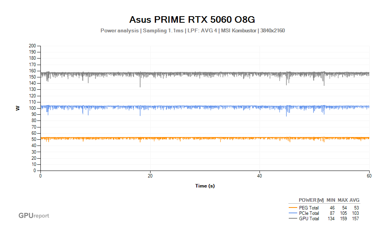Click PCIe Total max value 105
The width and height of the screenshot is (385, 231).
point(343,213)
